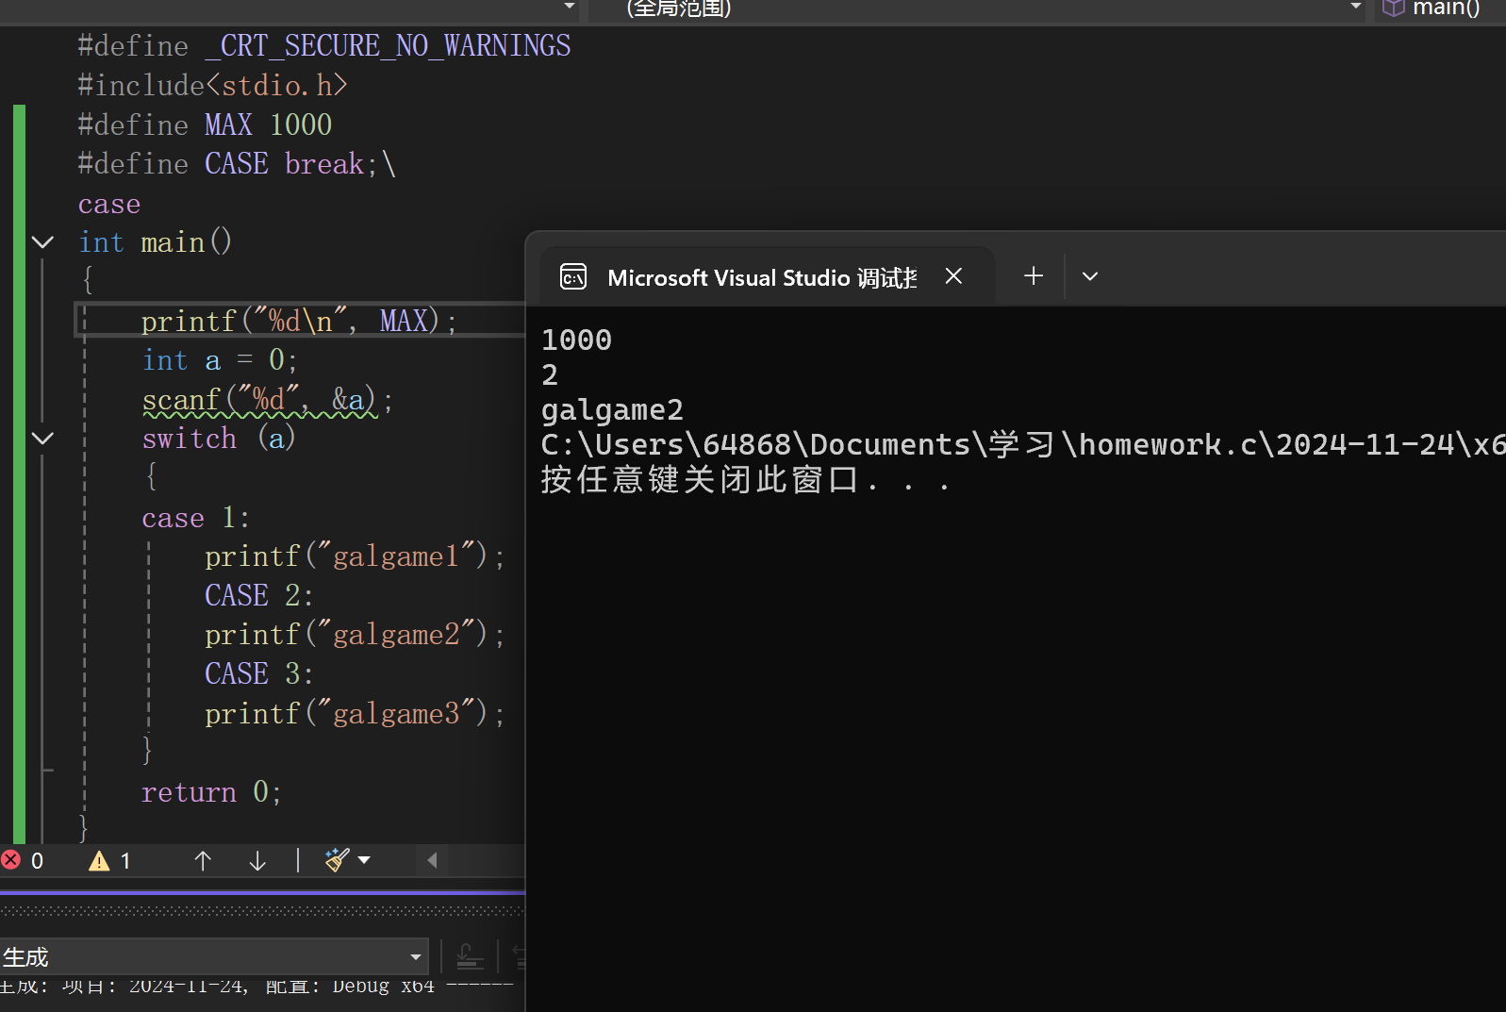Click 'CASE 2:' in the switch body
The width and height of the screenshot is (1506, 1012).
258,595
